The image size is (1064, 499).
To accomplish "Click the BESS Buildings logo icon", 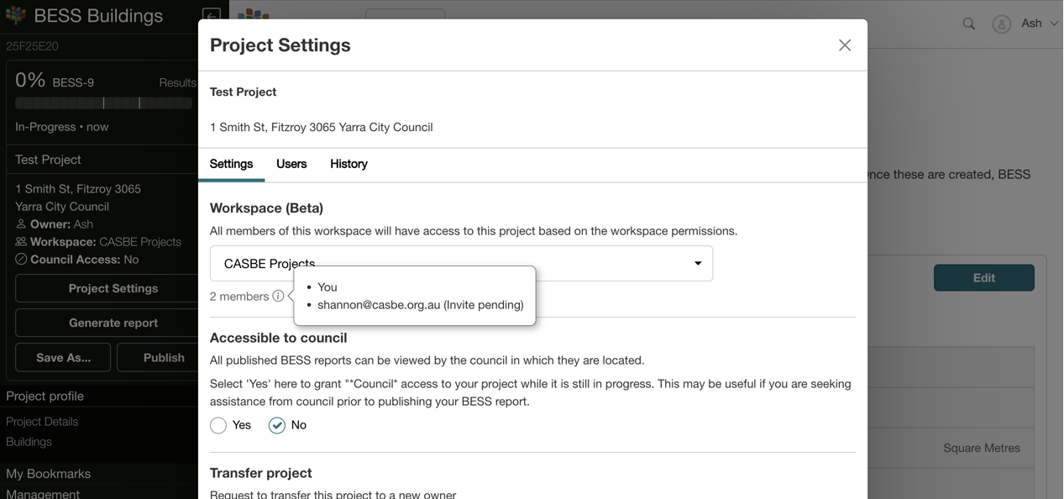I will (x=16, y=15).
